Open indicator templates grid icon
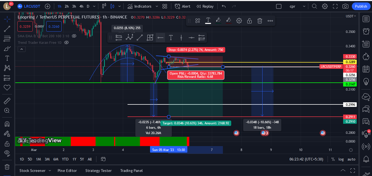This screenshot has height=176, width=372. [x=165, y=6]
